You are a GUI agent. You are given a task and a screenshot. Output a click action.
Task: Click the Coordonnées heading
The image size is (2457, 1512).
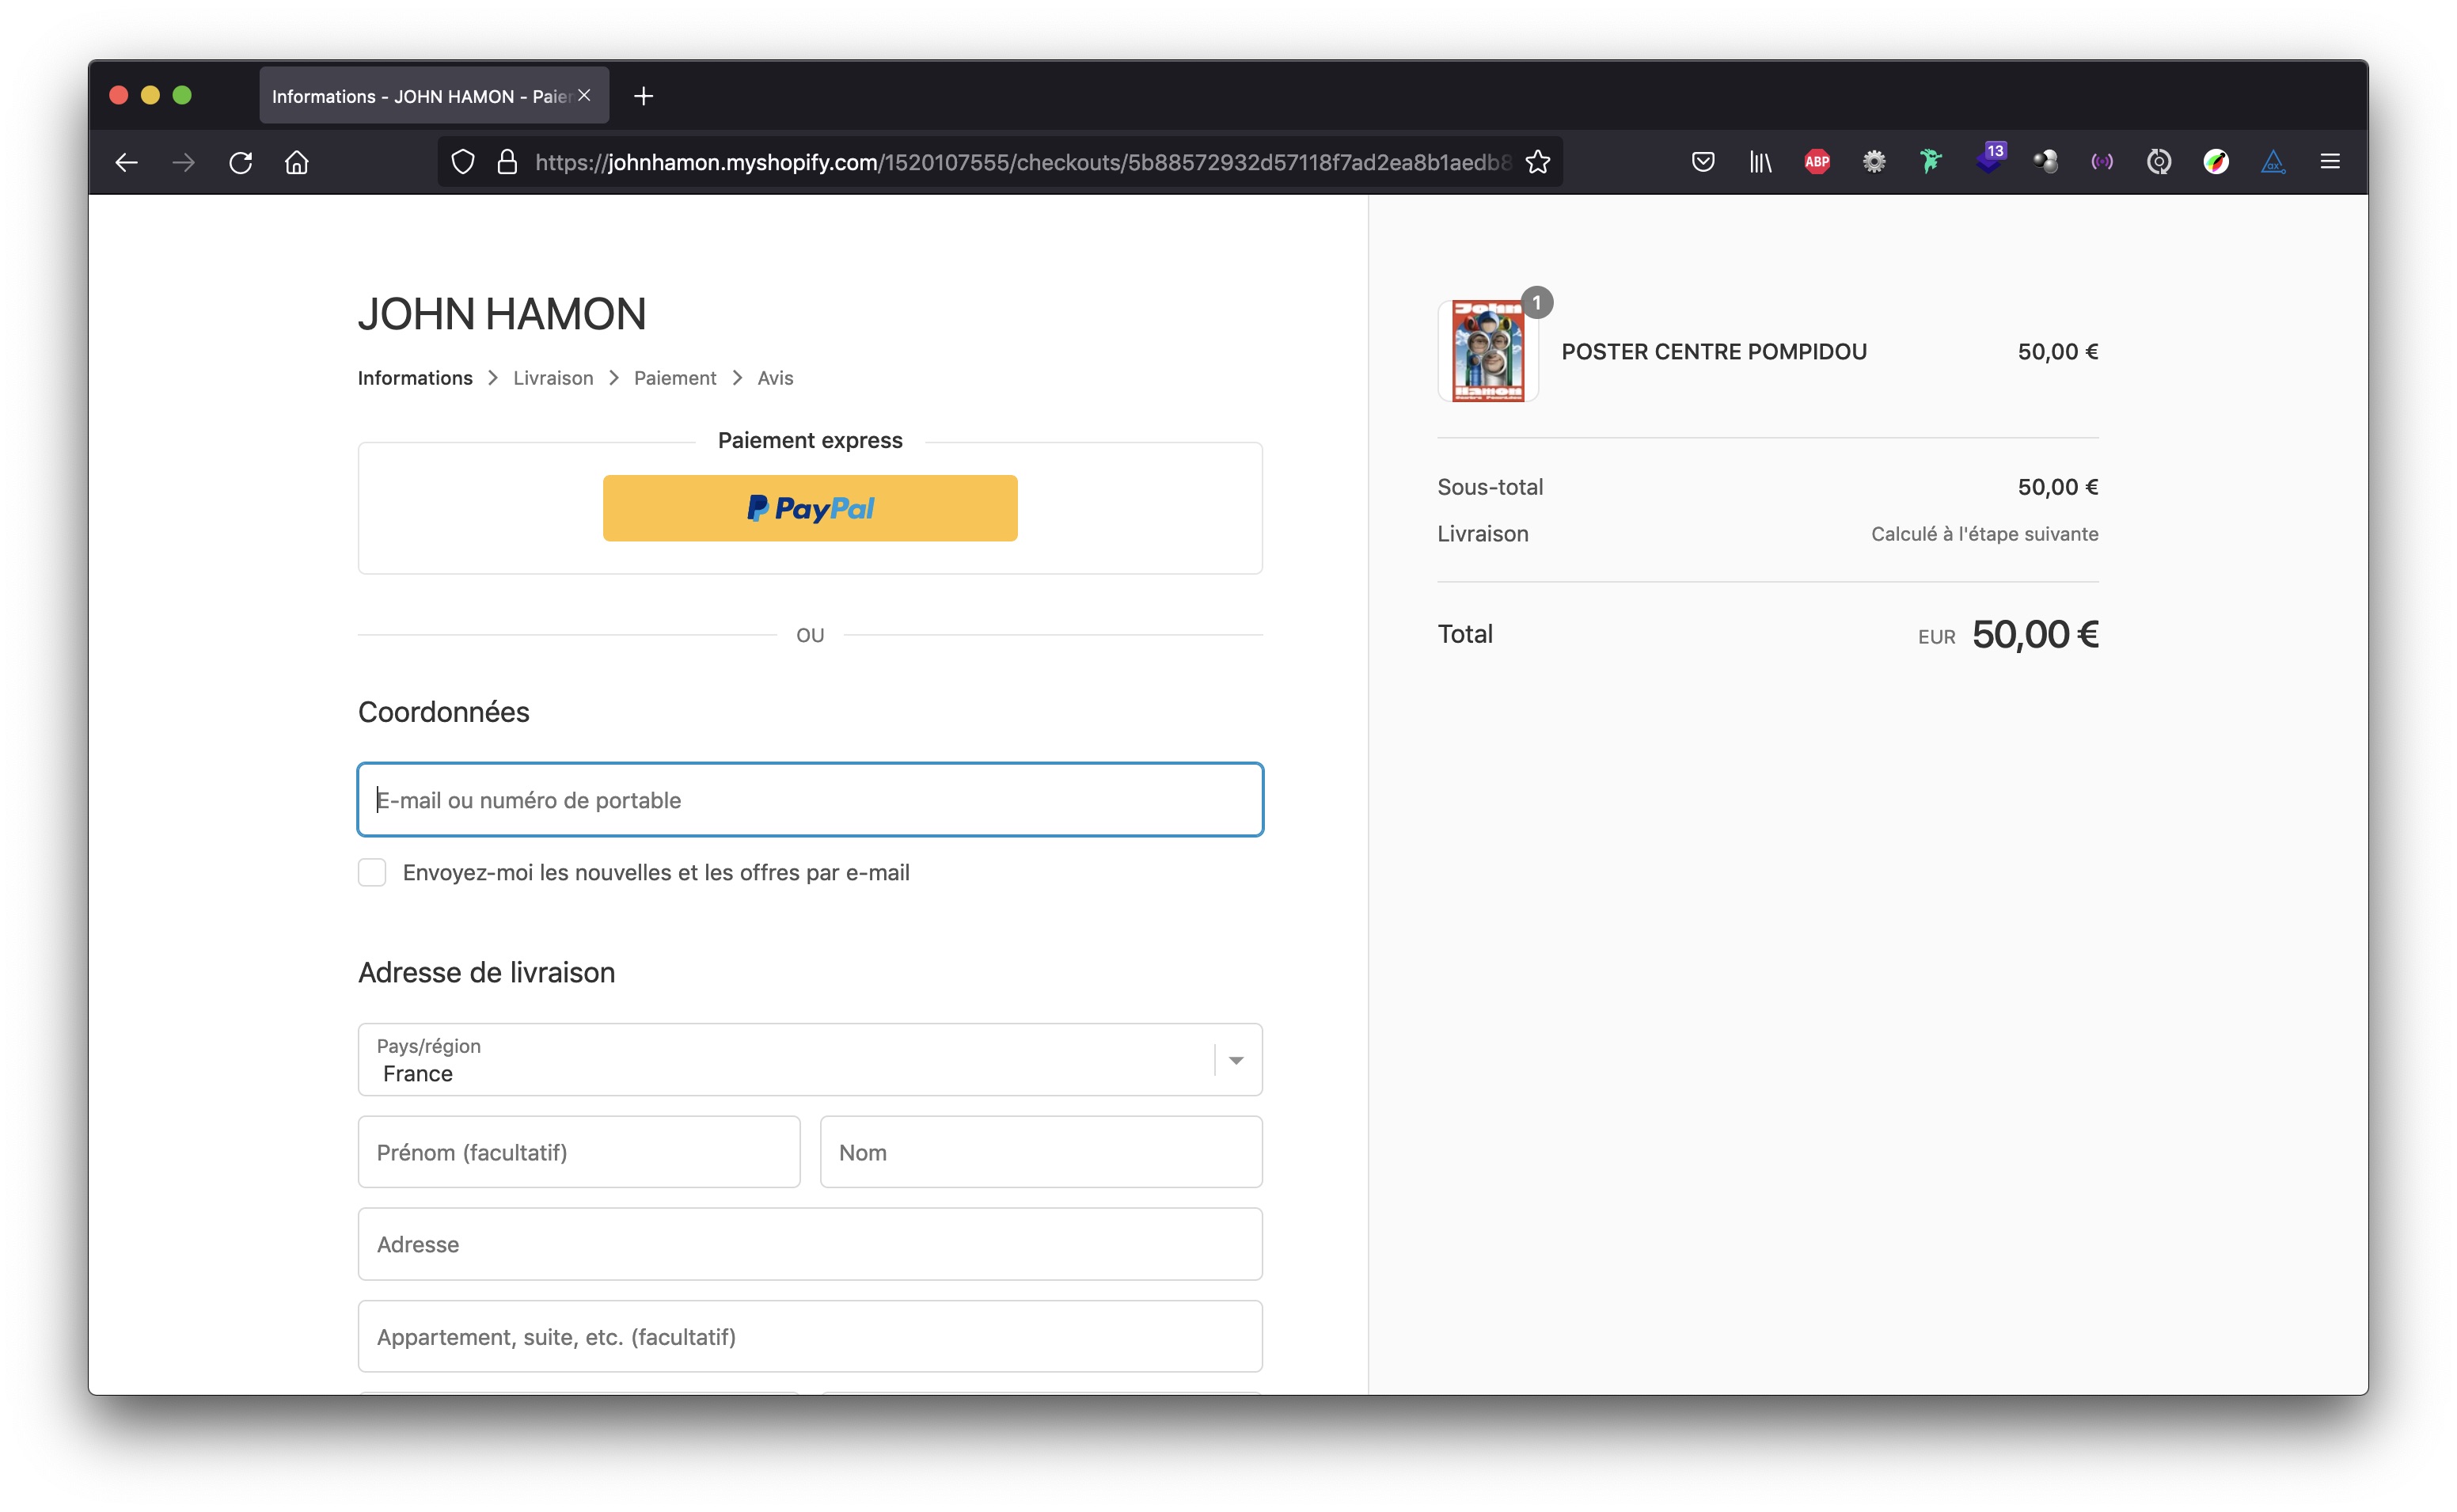[444, 712]
